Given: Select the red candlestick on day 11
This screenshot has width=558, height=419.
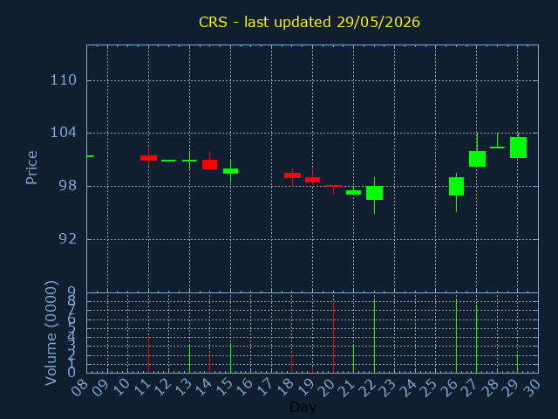Looking at the screenshot, I should click(148, 157).
